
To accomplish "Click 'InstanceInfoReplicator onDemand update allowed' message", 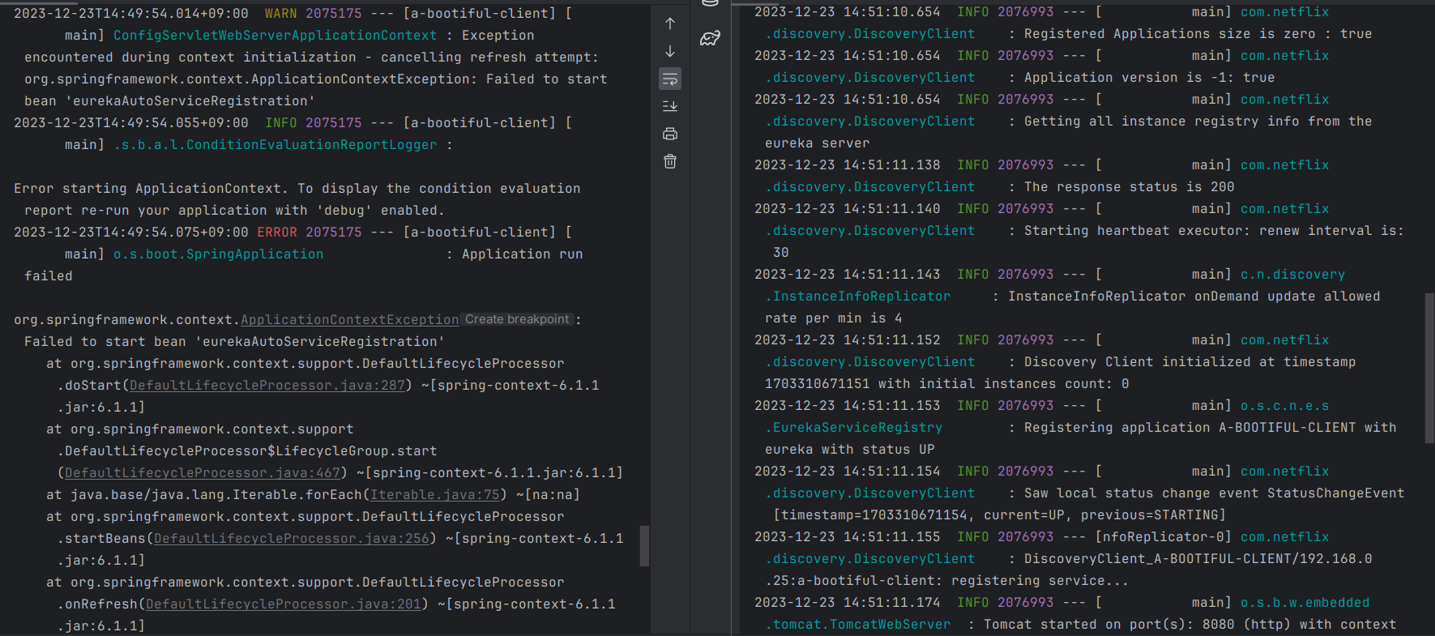I will pos(1194,297).
